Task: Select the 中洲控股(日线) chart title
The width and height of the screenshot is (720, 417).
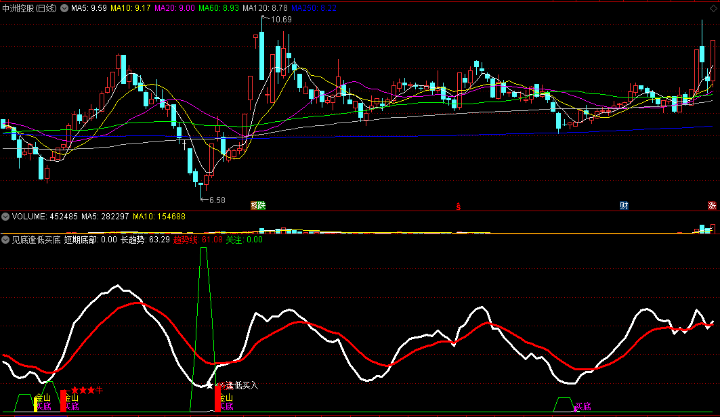Action: [x=29, y=8]
